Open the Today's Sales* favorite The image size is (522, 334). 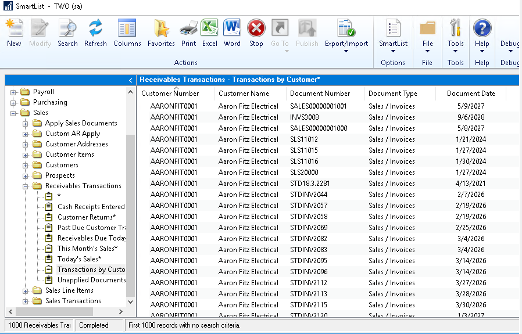79,259
